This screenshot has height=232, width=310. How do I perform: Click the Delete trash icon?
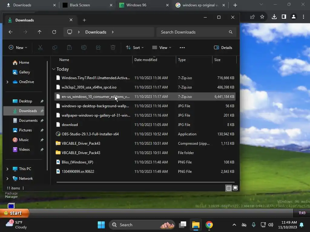coord(113,47)
